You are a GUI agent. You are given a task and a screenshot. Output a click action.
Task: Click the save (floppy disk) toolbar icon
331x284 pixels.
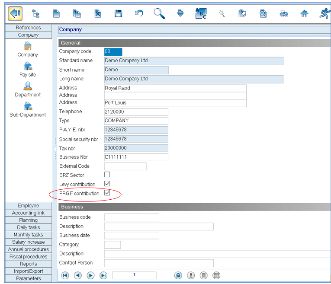tap(118, 13)
